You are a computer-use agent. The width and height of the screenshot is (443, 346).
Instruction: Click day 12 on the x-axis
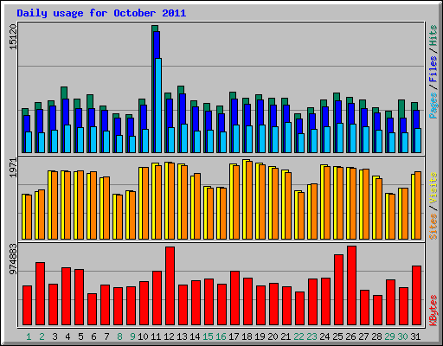(169, 336)
